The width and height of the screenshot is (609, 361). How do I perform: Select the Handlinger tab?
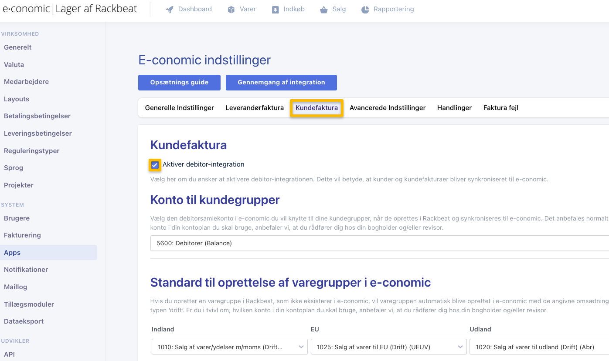point(454,107)
